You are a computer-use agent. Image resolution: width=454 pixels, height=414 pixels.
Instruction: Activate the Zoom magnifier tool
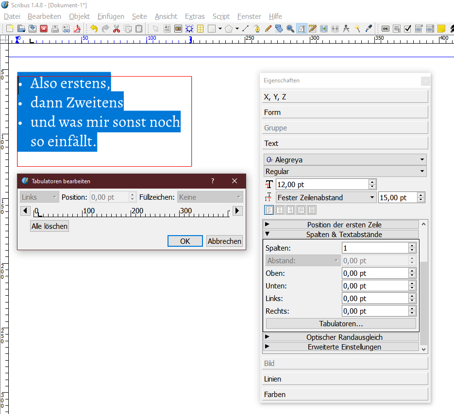point(290,29)
